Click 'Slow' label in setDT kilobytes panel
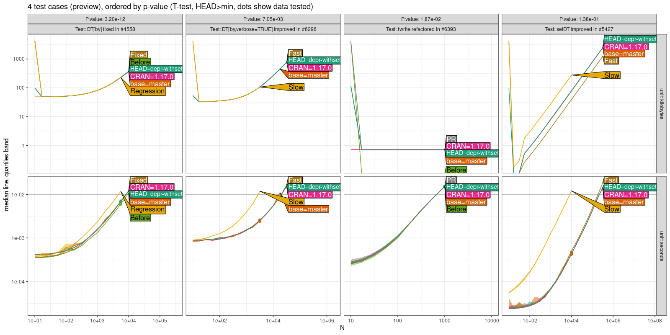The image size is (670, 335). 612,75
